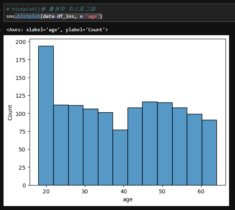Click the tallest bar near age 20

pyautogui.click(x=46, y=115)
